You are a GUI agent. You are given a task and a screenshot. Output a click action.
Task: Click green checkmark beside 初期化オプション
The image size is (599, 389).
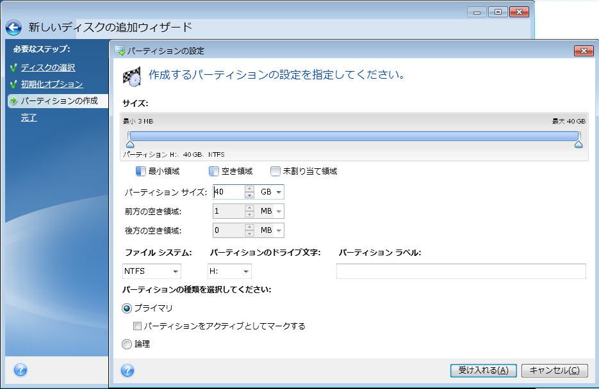(x=13, y=84)
